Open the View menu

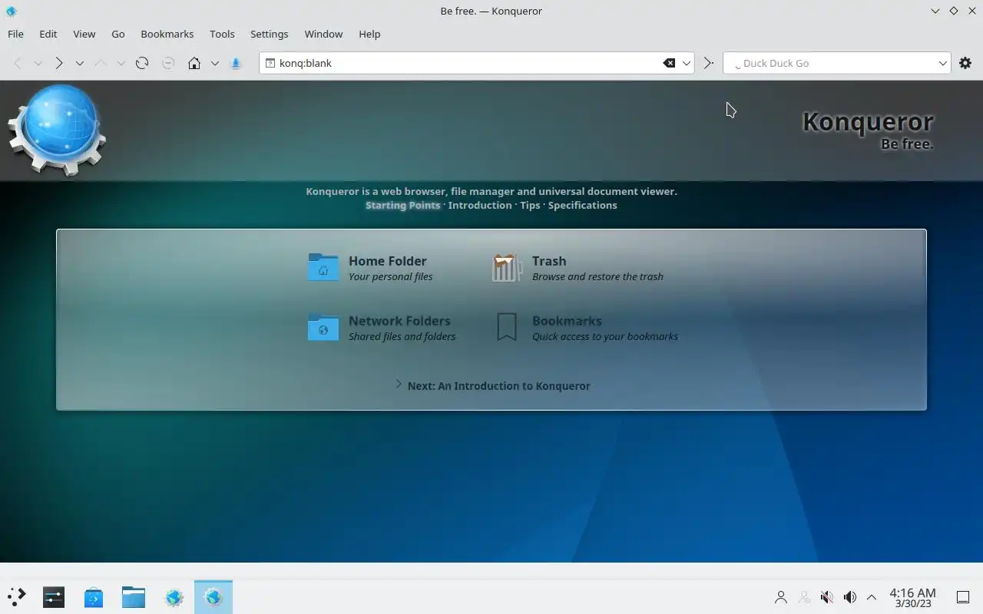pyautogui.click(x=84, y=34)
